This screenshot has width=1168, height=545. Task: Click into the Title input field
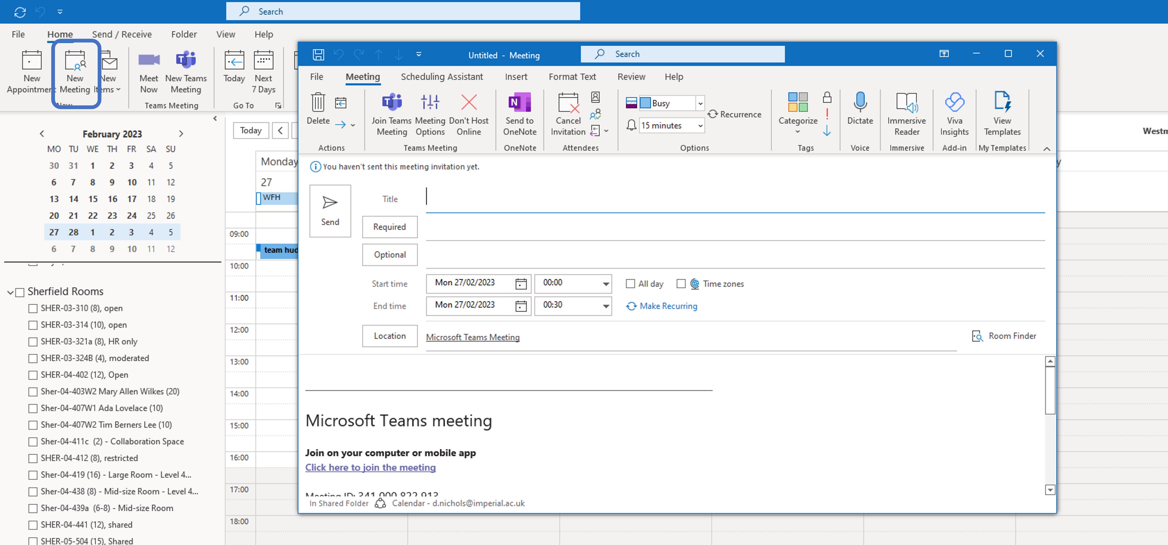[735, 199]
